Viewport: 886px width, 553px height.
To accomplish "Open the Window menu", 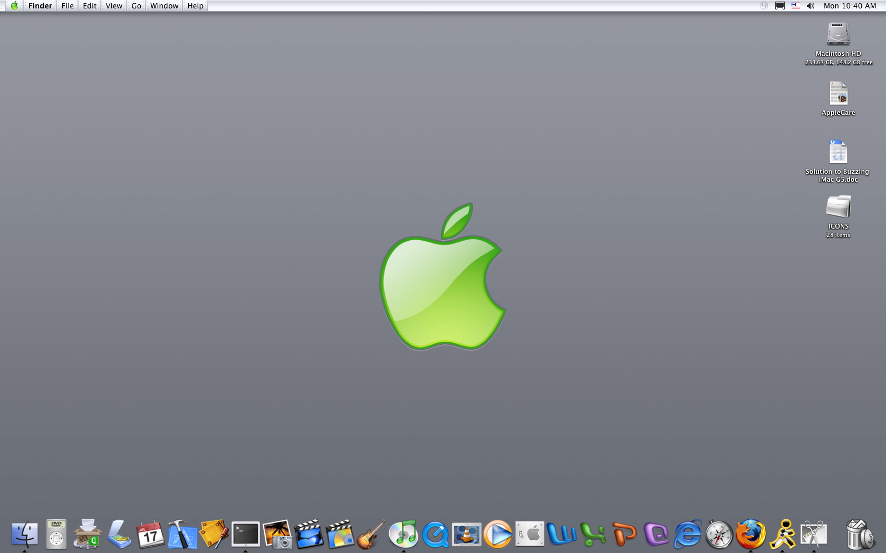I will [164, 6].
